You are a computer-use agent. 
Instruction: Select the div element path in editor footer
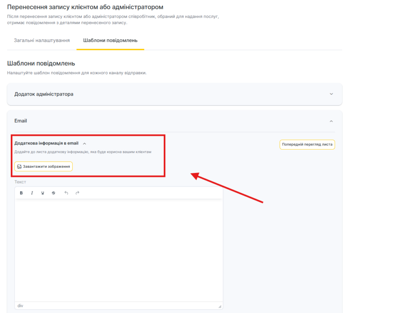coord(20,306)
